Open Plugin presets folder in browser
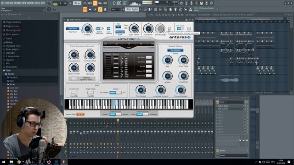The height and width of the screenshot is (165, 294). (12, 26)
